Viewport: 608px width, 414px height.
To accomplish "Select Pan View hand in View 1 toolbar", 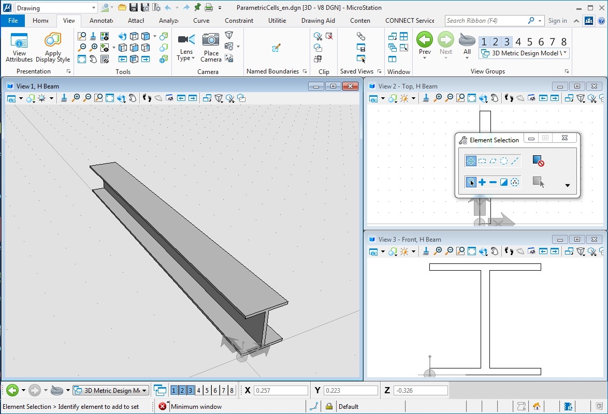I will (133, 98).
